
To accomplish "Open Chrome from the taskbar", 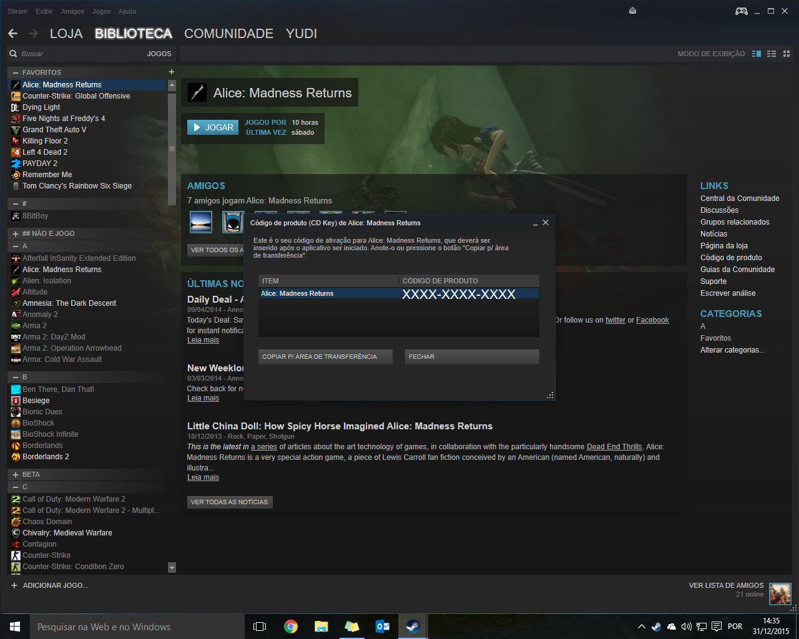I will tap(291, 627).
